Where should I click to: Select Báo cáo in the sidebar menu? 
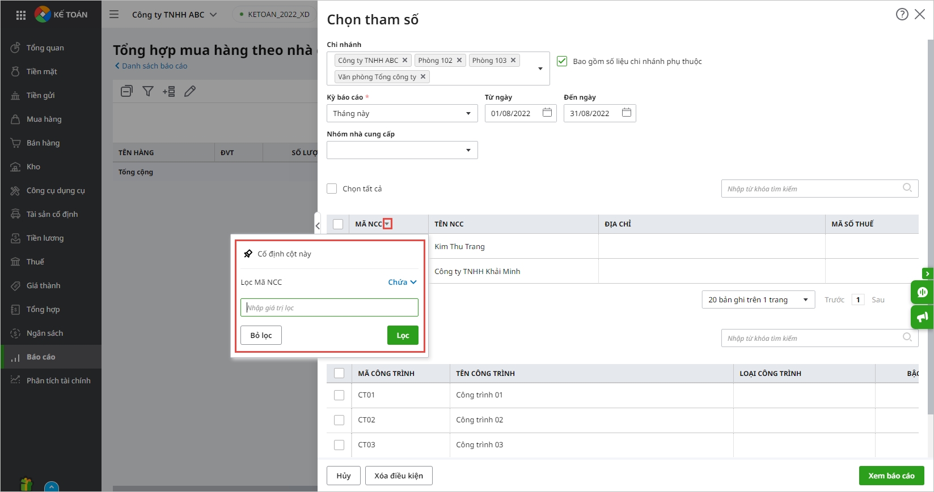point(41,357)
